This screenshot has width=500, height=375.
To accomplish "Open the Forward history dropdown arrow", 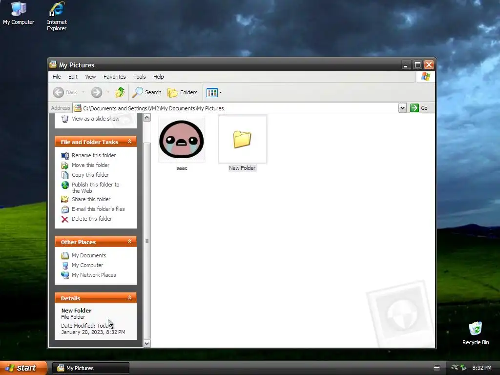I will tap(108, 92).
